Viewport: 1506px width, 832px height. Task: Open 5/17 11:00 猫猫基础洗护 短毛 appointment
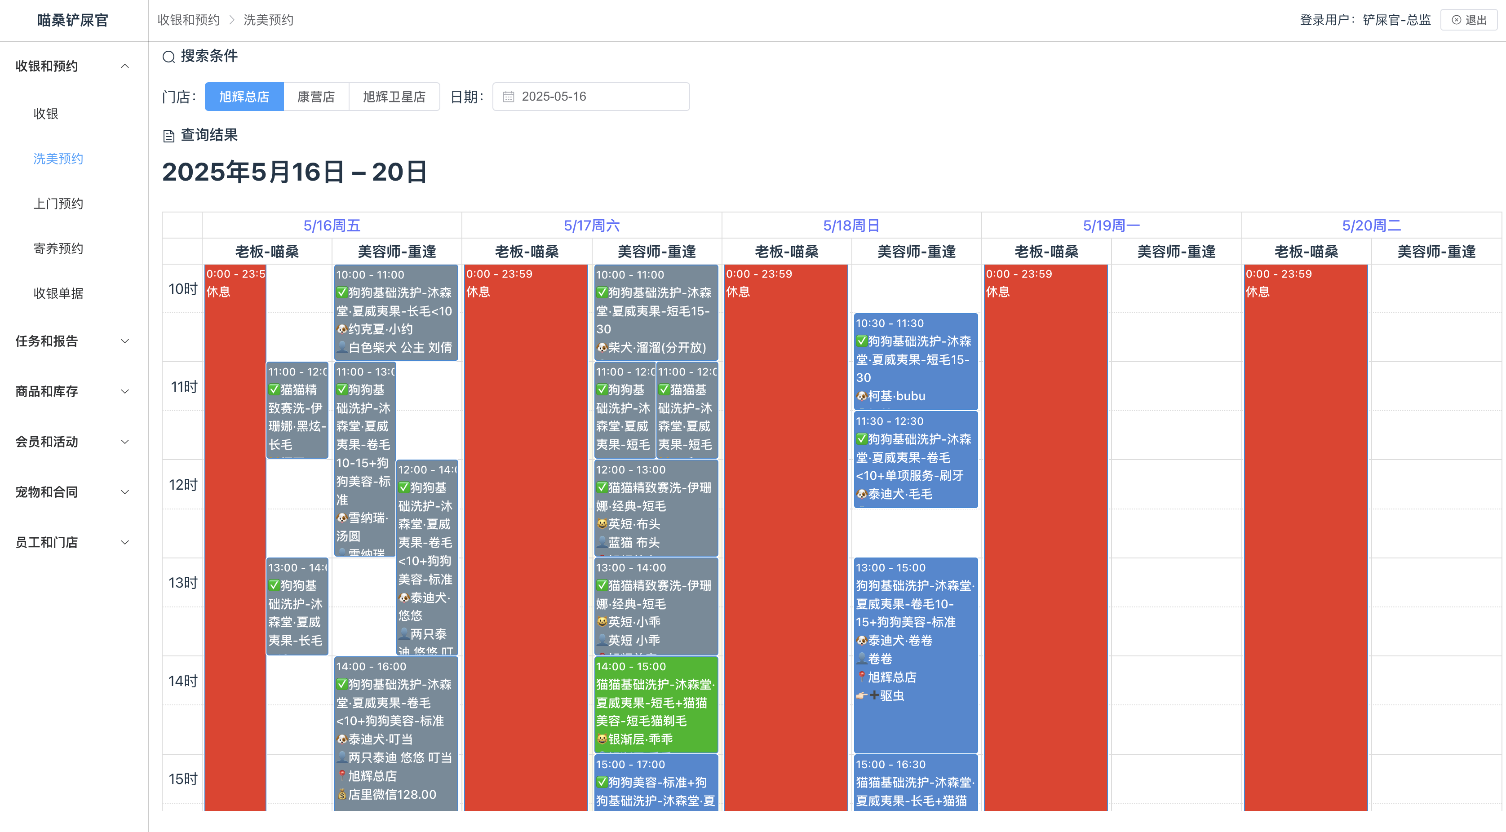687,411
